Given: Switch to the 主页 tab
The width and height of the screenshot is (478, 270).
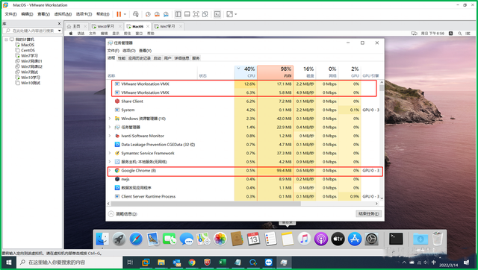Looking at the screenshot, I should 76,26.
